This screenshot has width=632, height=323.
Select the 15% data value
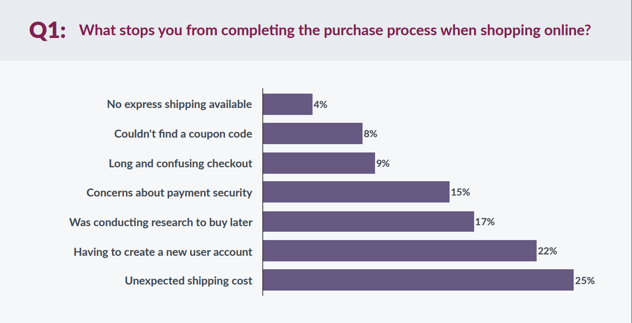pyautogui.click(x=460, y=192)
